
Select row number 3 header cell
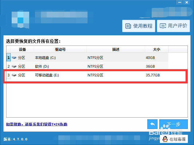click(x=8, y=75)
